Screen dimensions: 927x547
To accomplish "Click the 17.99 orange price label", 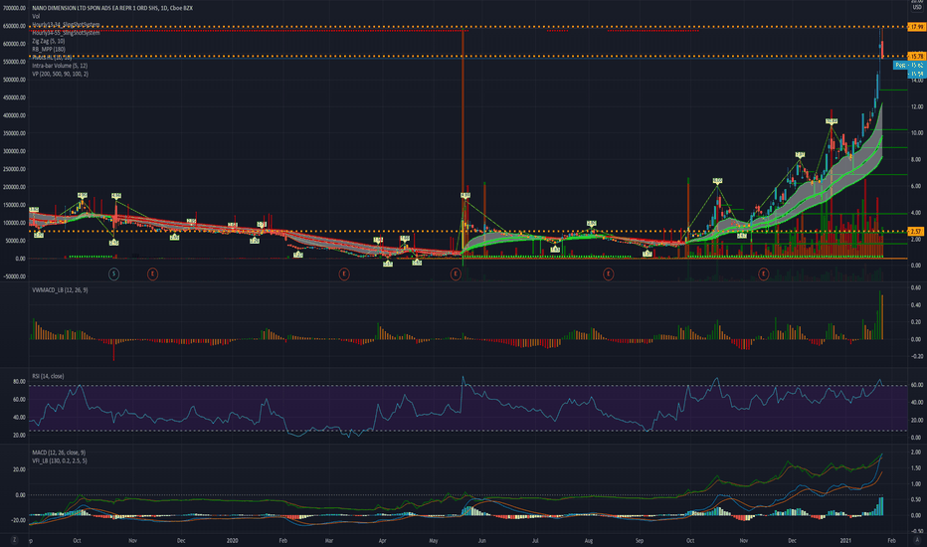I will (916, 27).
